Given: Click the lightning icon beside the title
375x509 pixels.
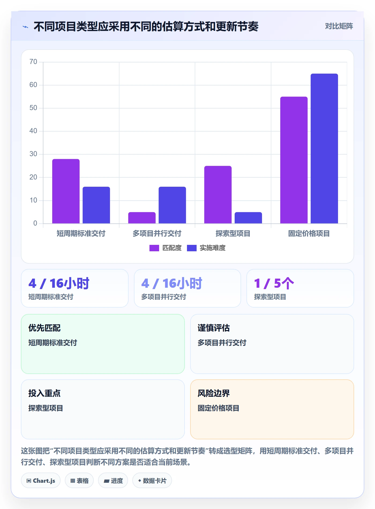Looking at the screenshot, I should point(25,27).
